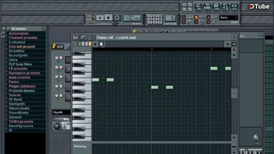Open the Mixer FX window button
The height and width of the screenshot is (154, 274).
click(234, 7)
